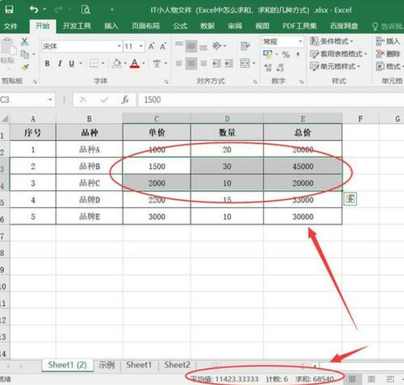Toggle italic text formatting

(x=60, y=64)
